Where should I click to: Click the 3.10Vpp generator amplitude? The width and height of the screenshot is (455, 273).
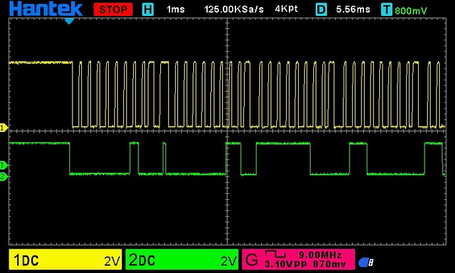[286, 264]
